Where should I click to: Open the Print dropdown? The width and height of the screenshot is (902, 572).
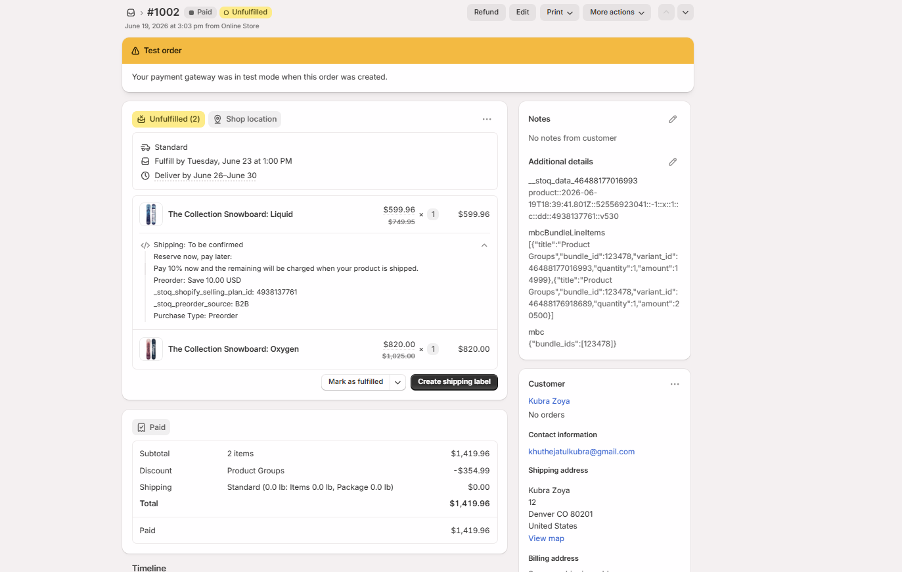560,12
